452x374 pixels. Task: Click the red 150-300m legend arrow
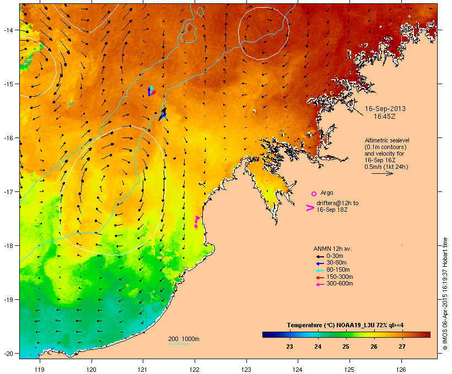[320, 277]
